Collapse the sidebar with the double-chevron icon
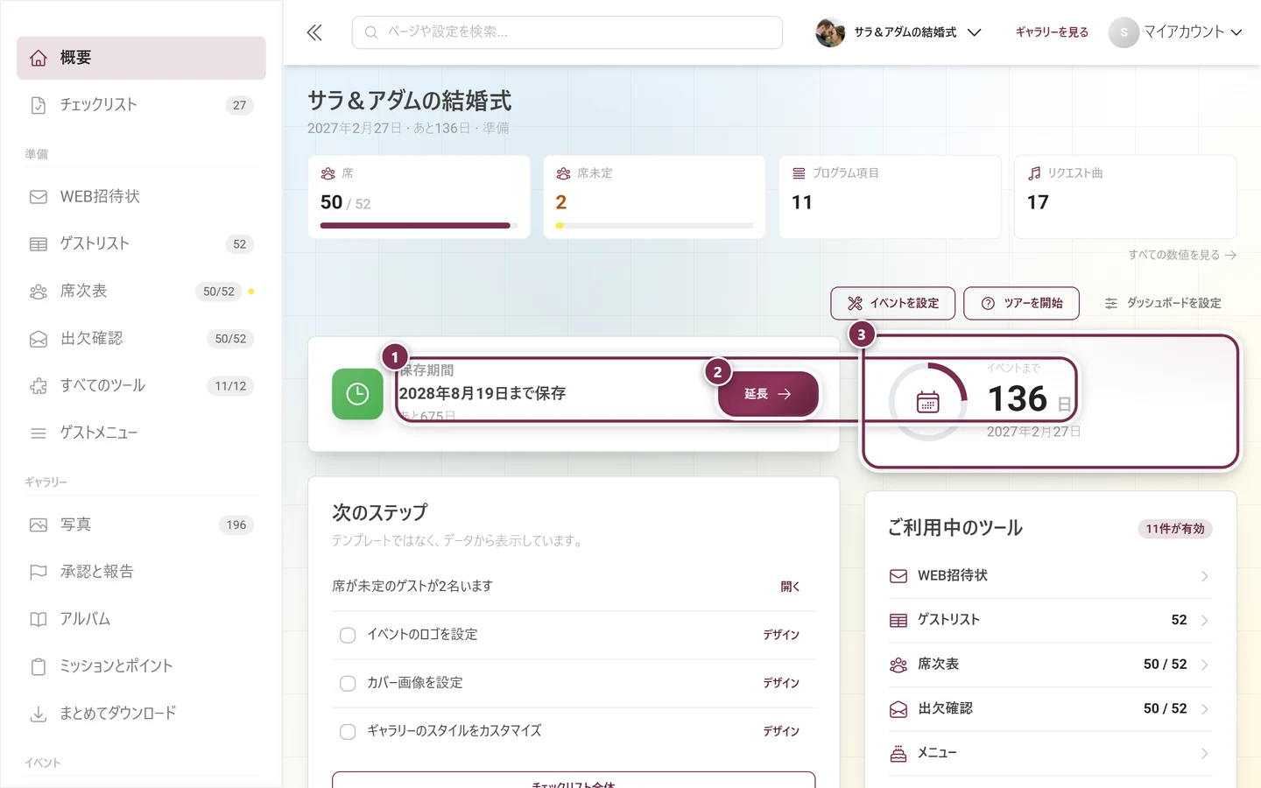1261x788 pixels. 314,32
